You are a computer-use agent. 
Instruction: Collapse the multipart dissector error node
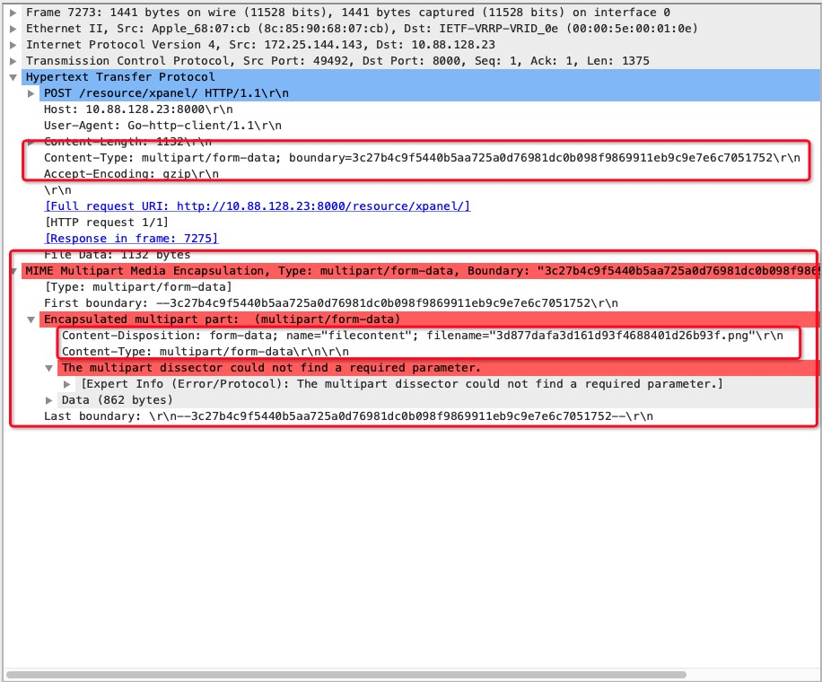49,368
